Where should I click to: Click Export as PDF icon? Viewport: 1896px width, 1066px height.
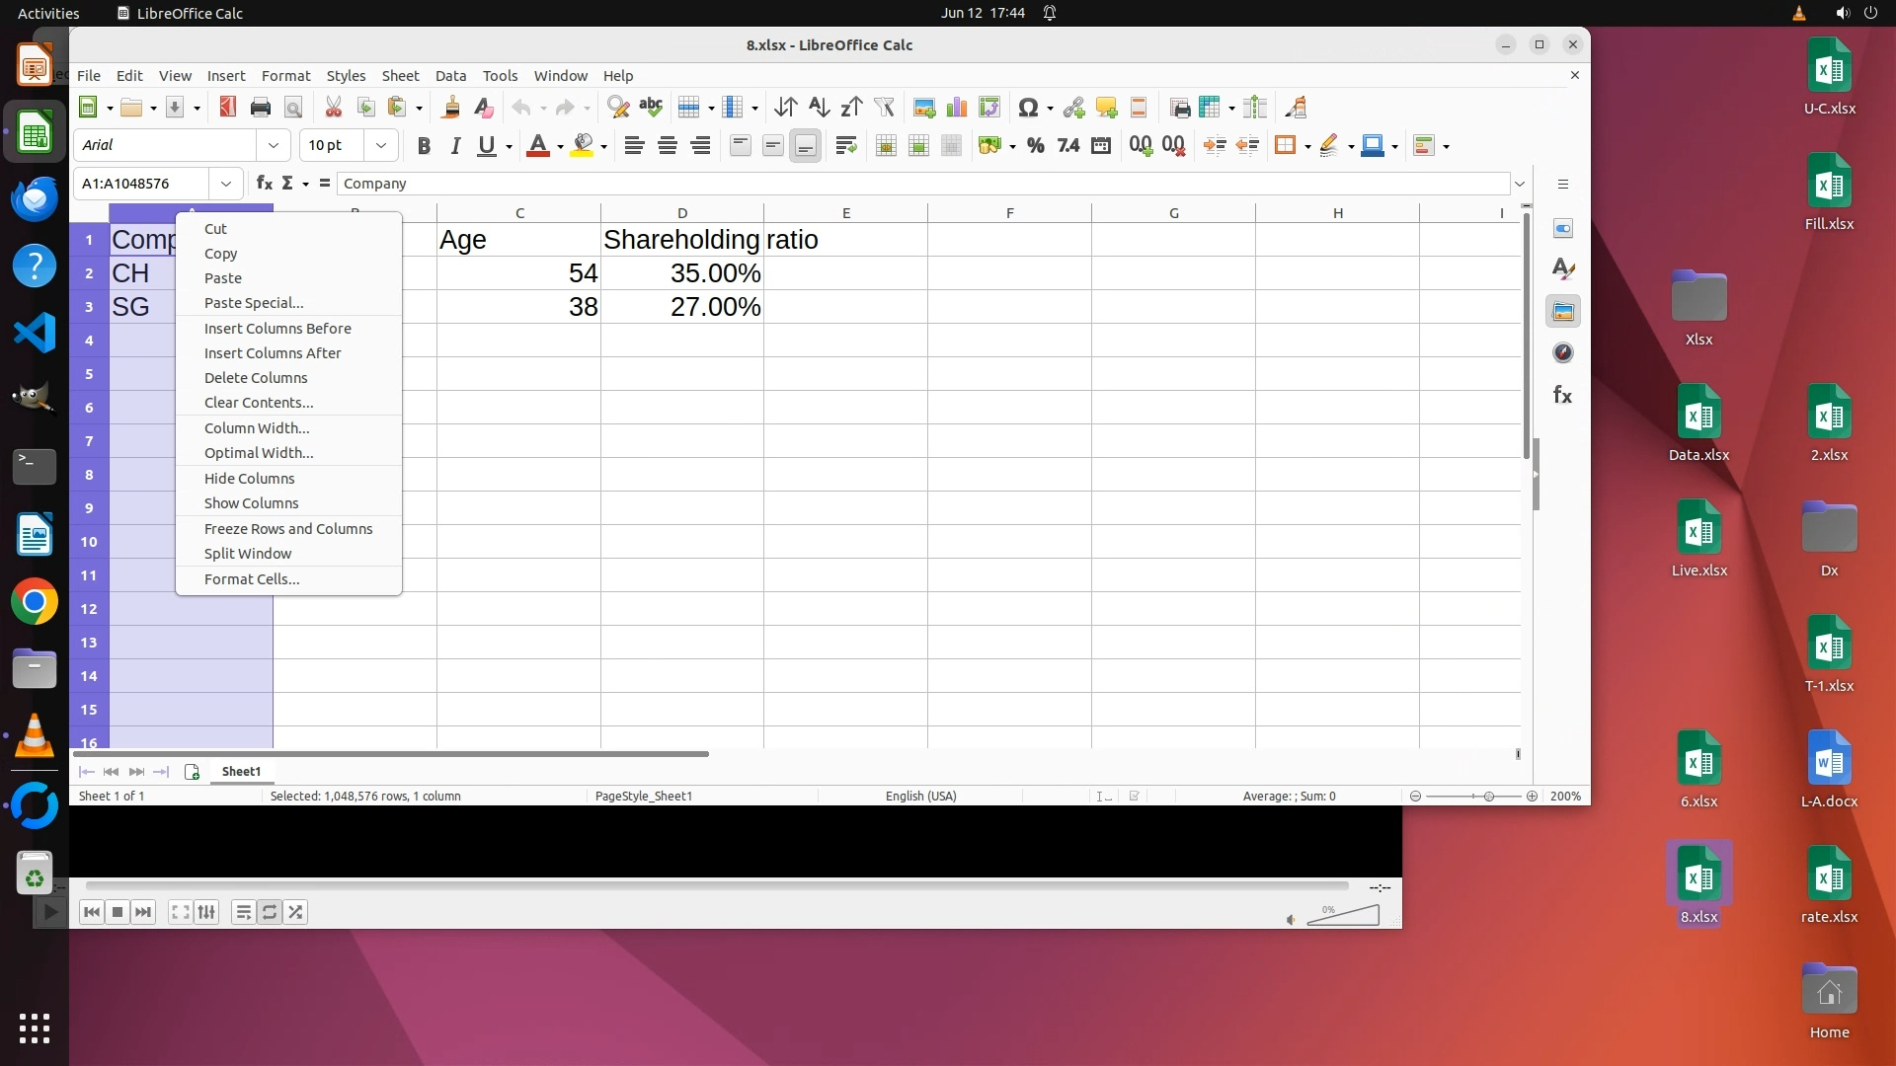228,108
